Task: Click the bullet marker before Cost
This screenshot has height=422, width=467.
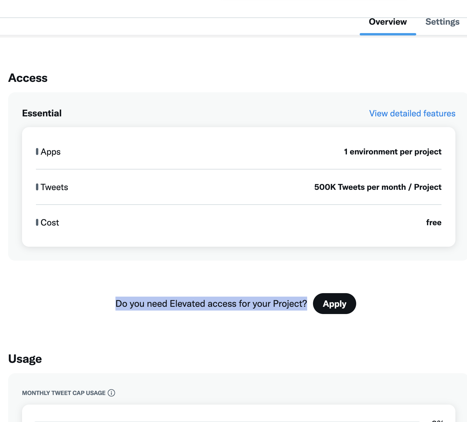Action: (x=37, y=222)
